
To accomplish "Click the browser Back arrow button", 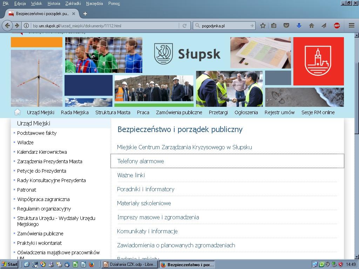I will pos(7,26).
